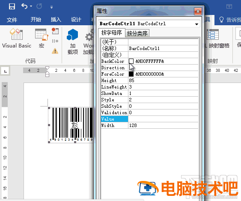Select the (自定义) property row
This screenshot has width=241, height=201.
click(149, 55)
